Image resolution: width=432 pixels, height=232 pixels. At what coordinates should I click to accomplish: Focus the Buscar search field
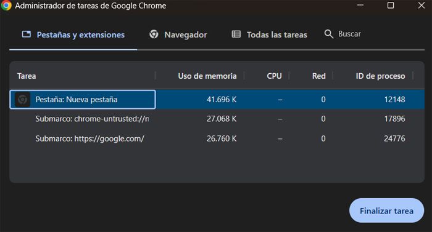tap(349, 34)
